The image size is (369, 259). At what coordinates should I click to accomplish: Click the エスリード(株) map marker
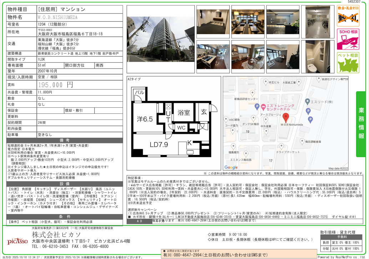click(307, 102)
